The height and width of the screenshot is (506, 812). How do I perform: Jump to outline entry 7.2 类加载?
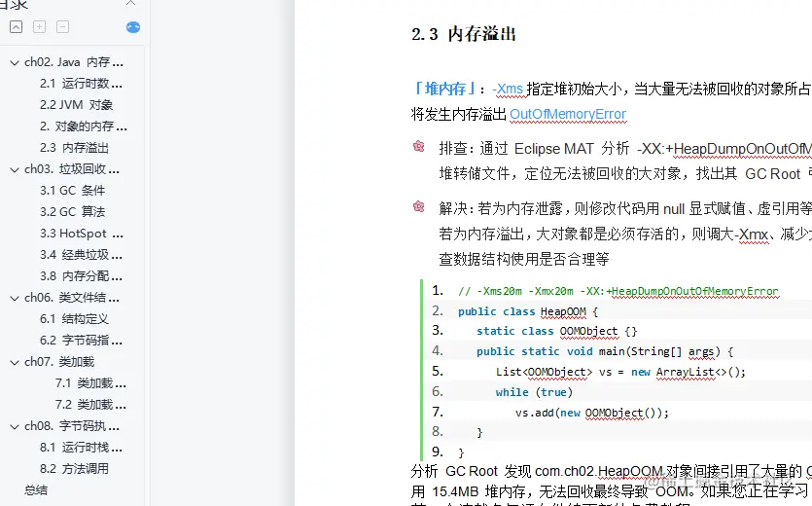(90, 405)
